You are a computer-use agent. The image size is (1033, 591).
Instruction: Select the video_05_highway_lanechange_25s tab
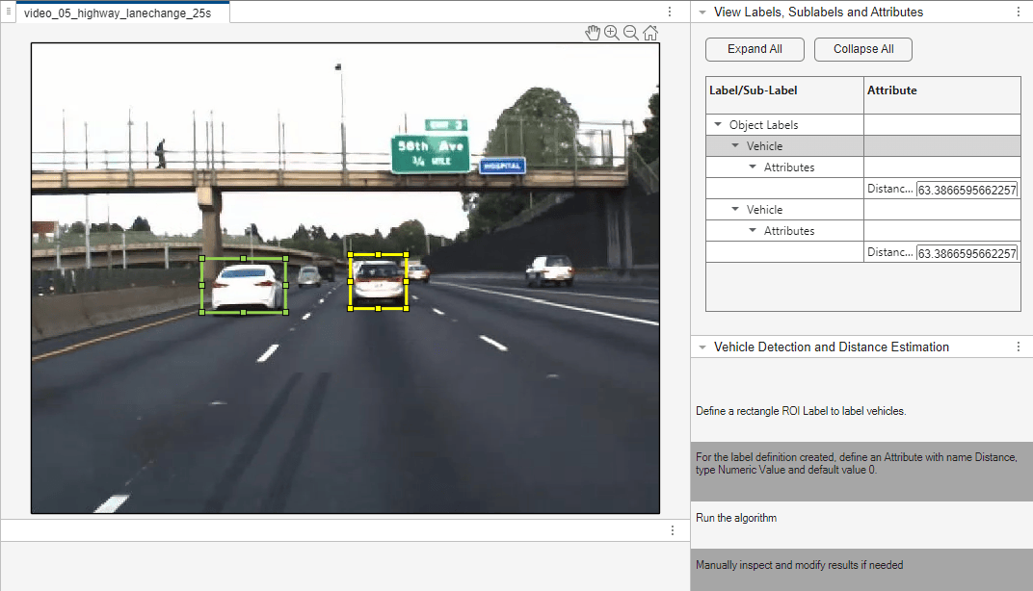118,13
